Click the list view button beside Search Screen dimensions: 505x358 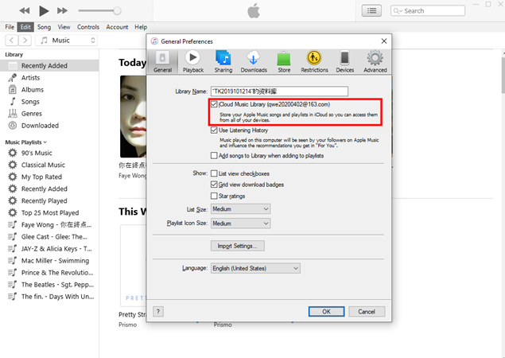371,10
